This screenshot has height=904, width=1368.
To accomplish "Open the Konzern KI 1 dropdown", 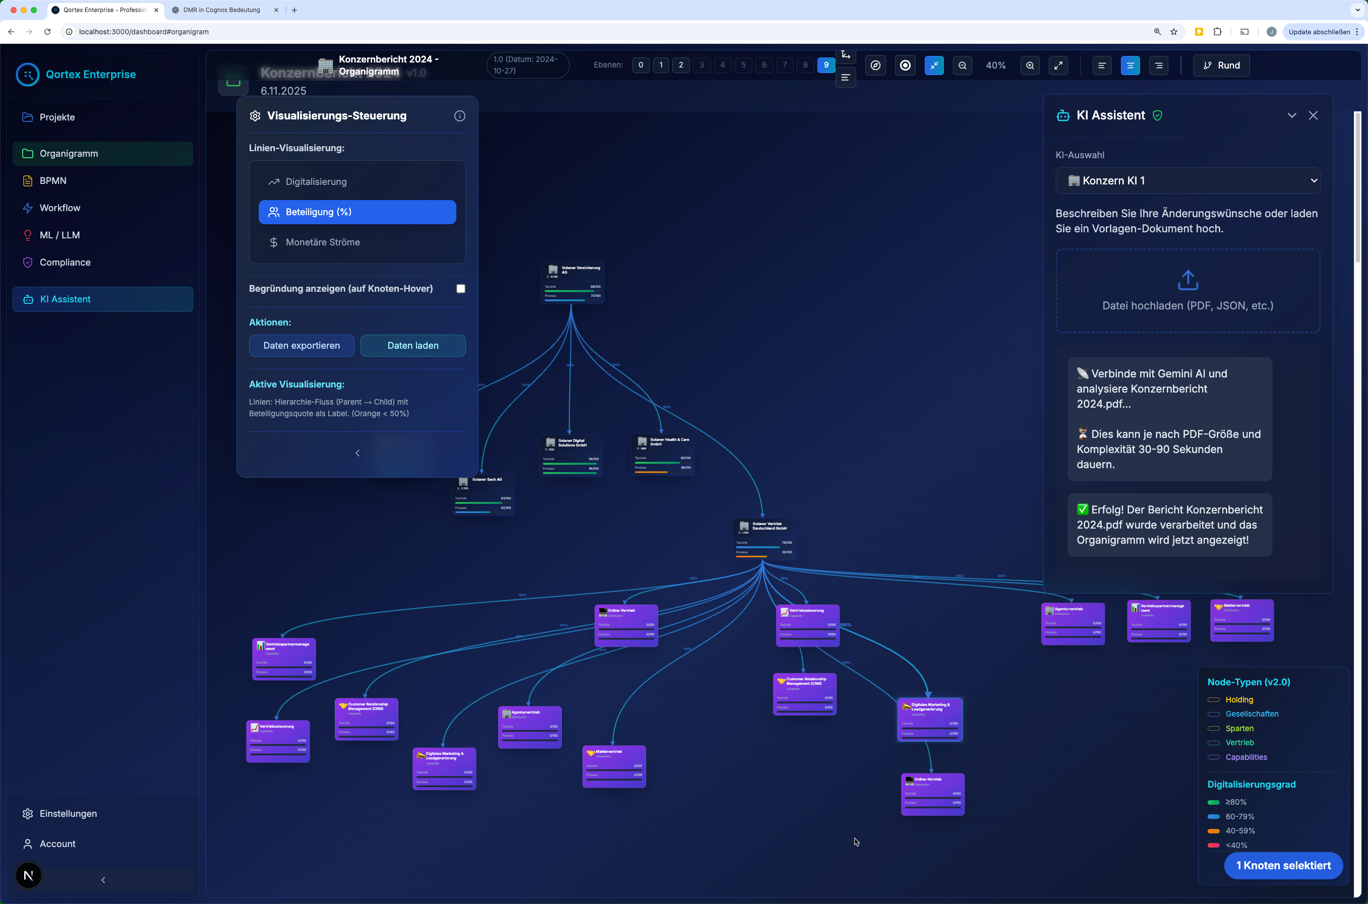I will (1187, 181).
